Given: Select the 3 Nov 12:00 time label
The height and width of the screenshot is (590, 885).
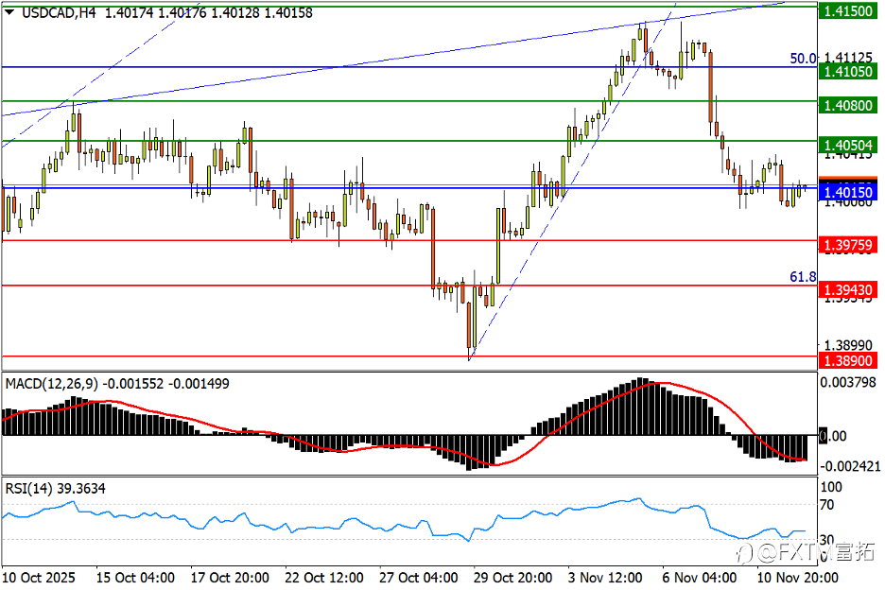Looking at the screenshot, I should pyautogui.click(x=605, y=578).
